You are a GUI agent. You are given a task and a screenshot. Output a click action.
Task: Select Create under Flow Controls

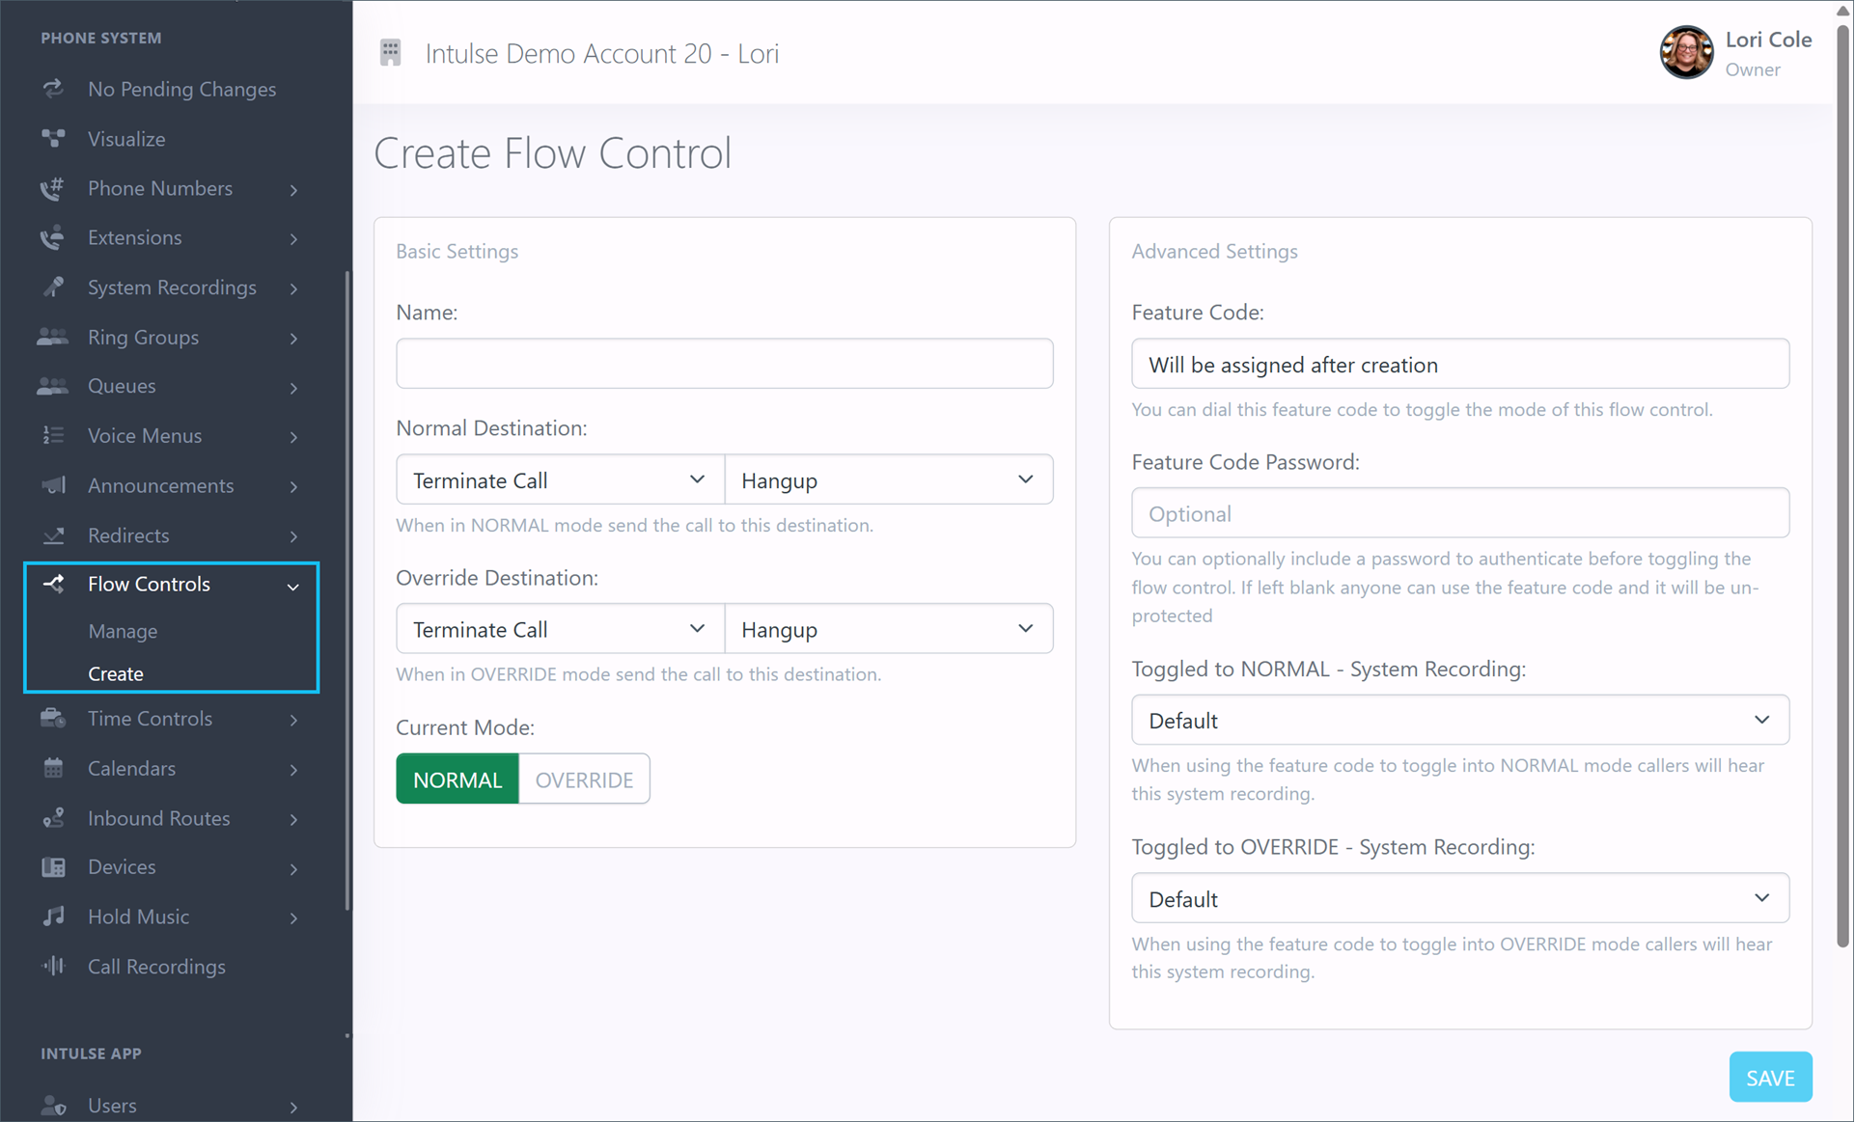[x=116, y=673]
